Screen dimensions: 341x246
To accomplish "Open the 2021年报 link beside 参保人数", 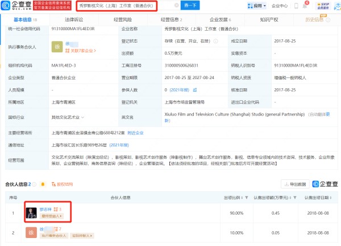I will [179, 90].
